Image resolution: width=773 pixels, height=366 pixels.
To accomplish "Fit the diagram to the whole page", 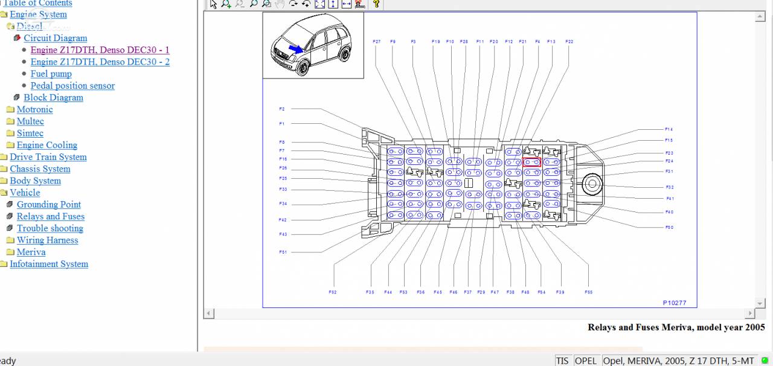I will coord(320,4).
